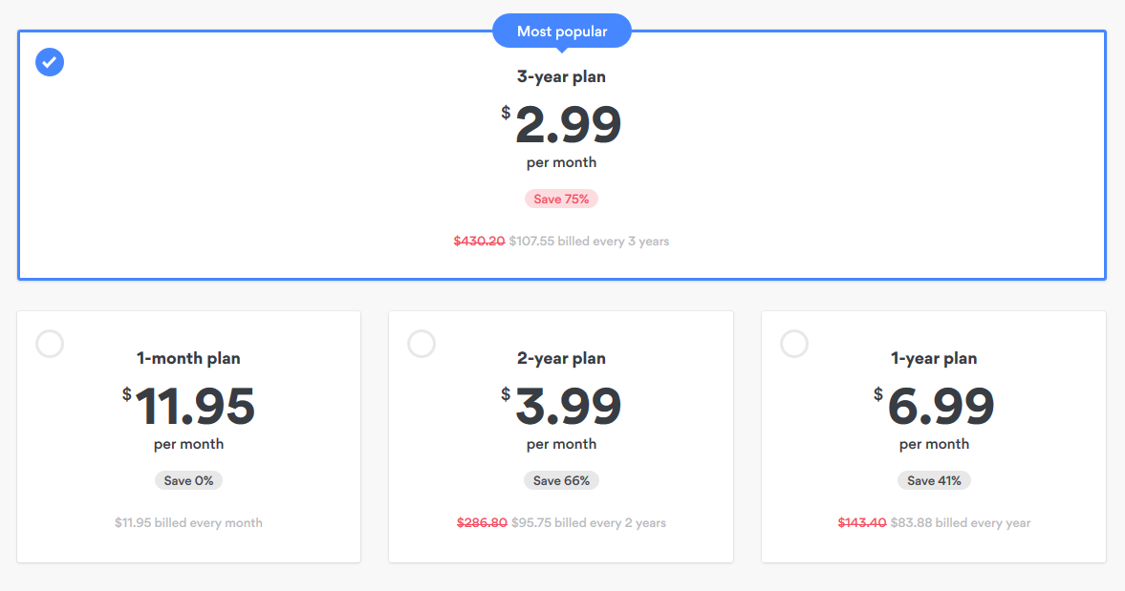
Task: Choose the 1-year plan radio button
Action: pos(794,344)
